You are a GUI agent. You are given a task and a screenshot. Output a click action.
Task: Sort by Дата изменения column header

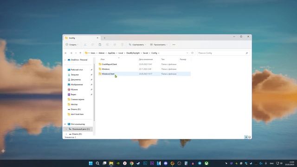click(x=146, y=59)
